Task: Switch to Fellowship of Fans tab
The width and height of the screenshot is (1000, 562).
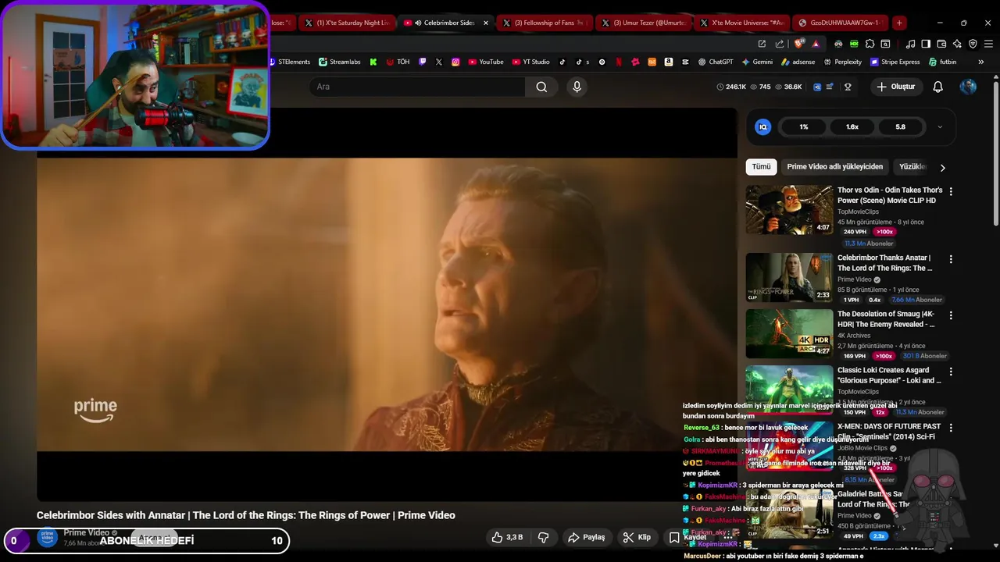Action: point(544,23)
